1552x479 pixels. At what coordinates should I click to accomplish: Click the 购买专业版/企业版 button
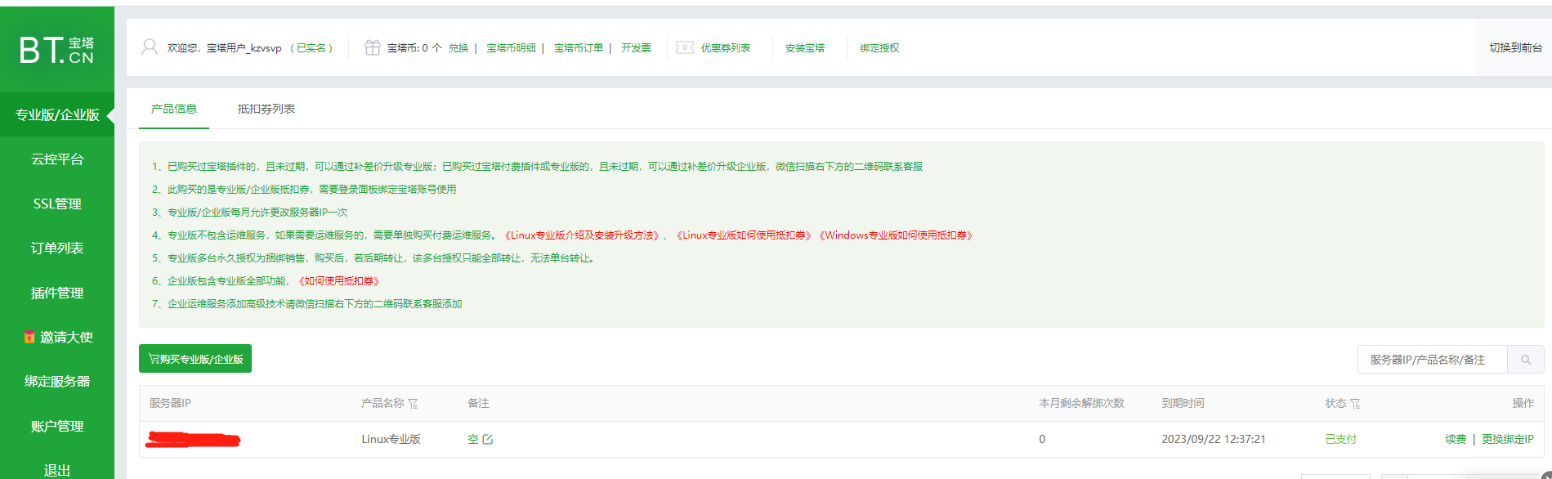[195, 359]
